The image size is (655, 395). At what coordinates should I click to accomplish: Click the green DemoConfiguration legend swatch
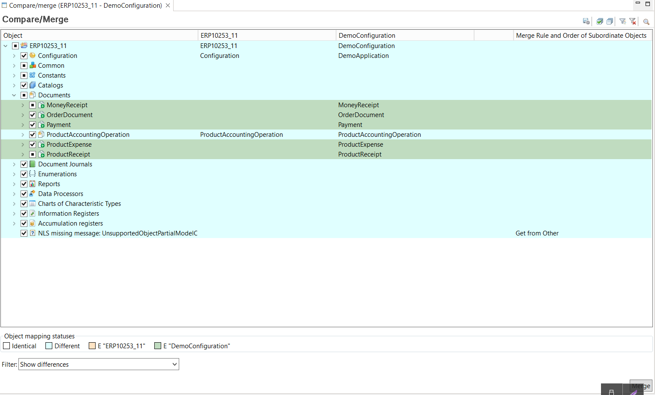pyautogui.click(x=158, y=346)
